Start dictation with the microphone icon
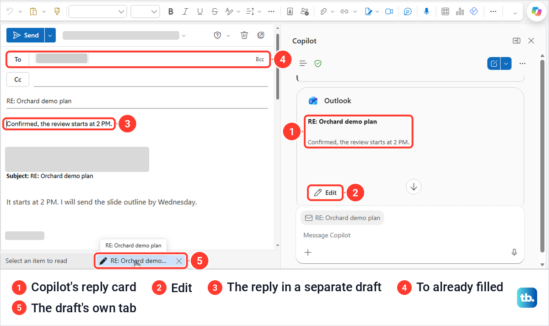Image resolution: width=549 pixels, height=326 pixels. pos(426,11)
